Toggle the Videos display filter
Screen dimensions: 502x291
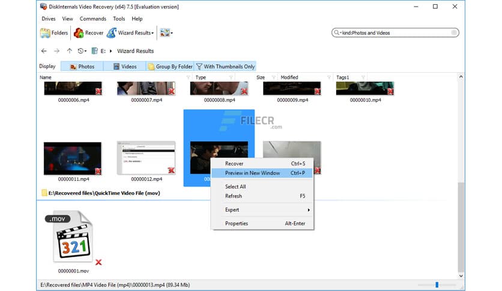[x=124, y=66]
